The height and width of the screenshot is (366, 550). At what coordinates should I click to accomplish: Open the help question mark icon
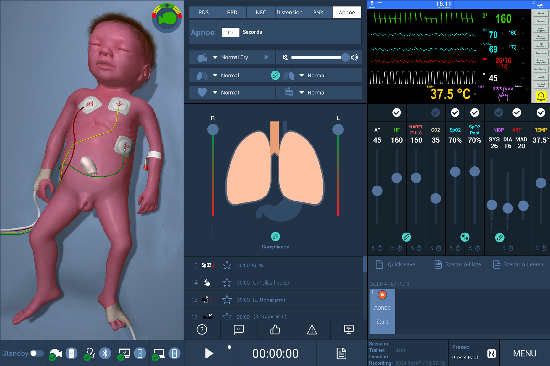pyautogui.click(x=202, y=330)
